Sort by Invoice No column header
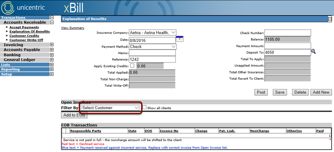The image size is (334, 152). [x=169, y=131]
